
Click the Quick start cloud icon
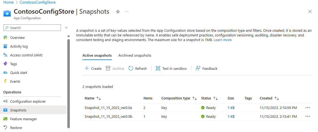5,73
